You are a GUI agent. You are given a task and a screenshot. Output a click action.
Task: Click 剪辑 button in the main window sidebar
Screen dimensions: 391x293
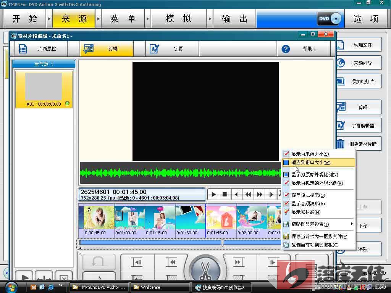[x=359, y=107]
